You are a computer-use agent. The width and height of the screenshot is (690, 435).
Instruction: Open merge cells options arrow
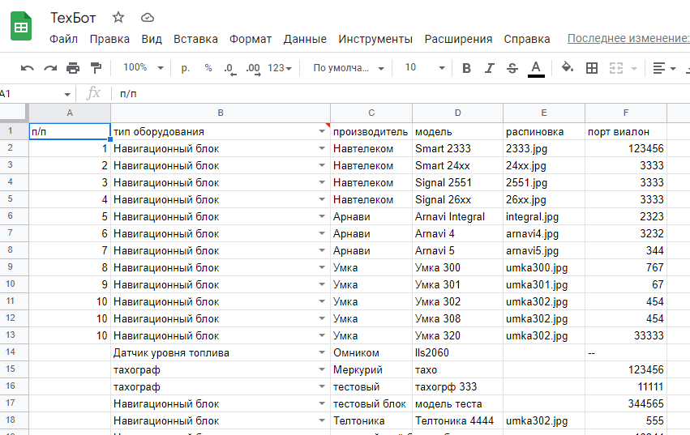(634, 68)
